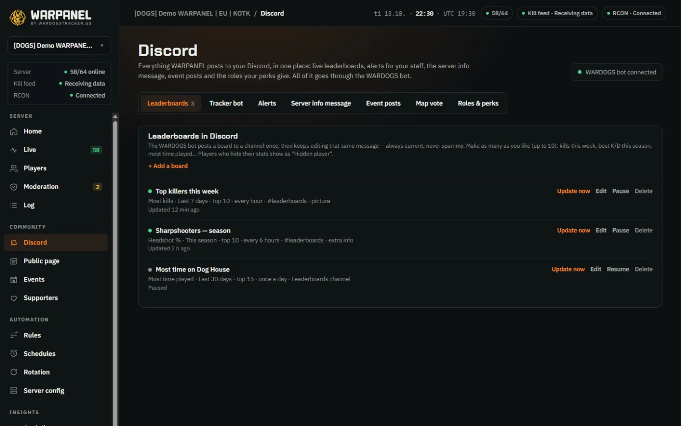Show the Roles & perks tab

tap(478, 104)
